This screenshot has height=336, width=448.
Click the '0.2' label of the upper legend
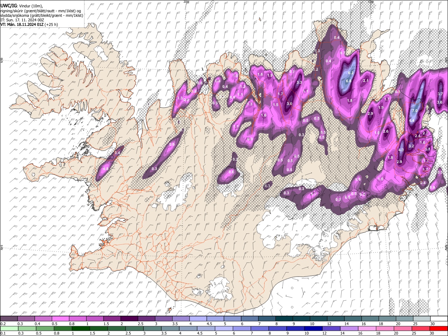(2, 324)
